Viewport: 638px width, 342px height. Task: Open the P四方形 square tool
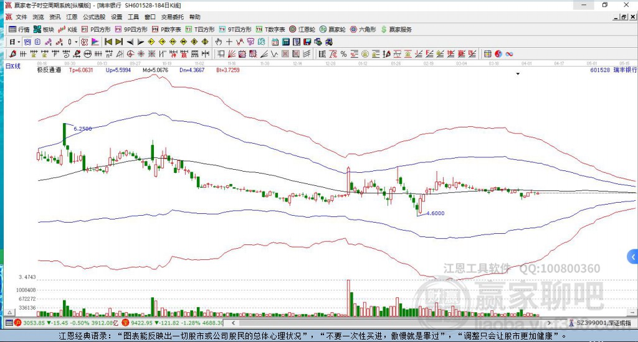point(95,29)
